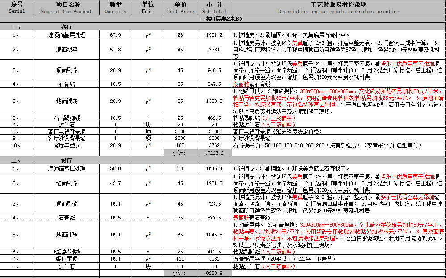Select 小计： label beside 17223.2
The height and width of the screenshot is (278, 446).
181,153
